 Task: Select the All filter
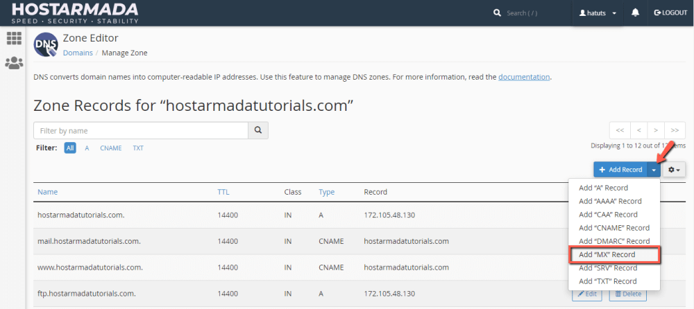70,148
